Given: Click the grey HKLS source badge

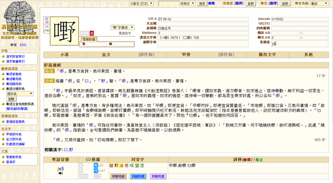Looking at the screenshot, I should (x=83, y=176).
